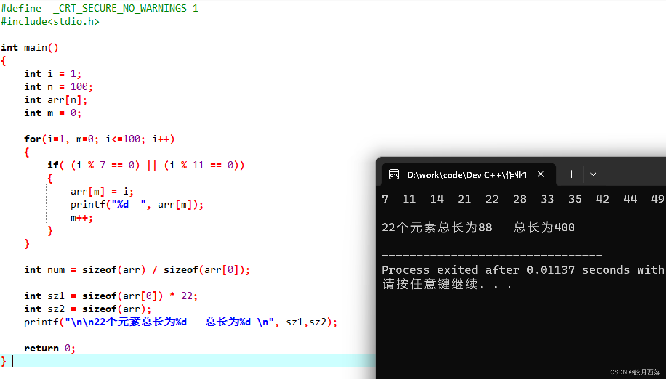Screen dimensions: 666x379
Task: Click the line arr[m] = i;
Action: point(102,191)
